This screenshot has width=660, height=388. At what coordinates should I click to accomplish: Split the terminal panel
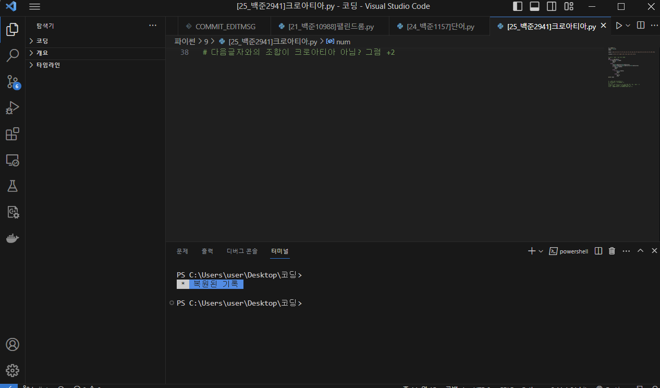tap(598, 251)
